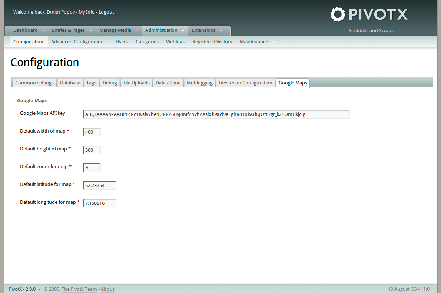Screen dimensions: 441x293
Task: Switch to the Moblogging tab
Action: (200, 83)
